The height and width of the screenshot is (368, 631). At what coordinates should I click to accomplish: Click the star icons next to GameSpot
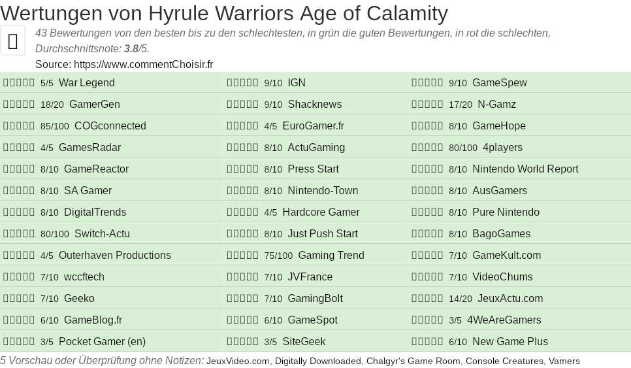(x=242, y=320)
